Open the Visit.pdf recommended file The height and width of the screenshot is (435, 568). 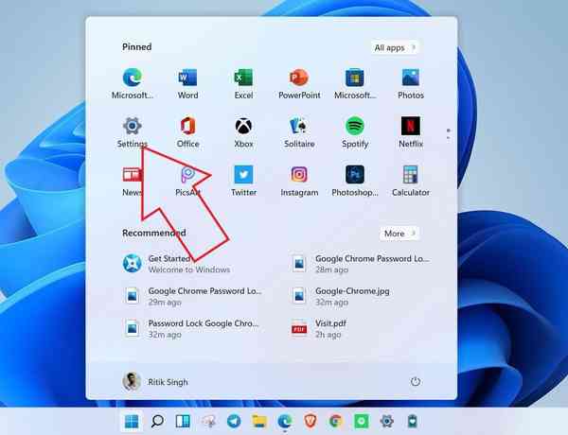pyautogui.click(x=319, y=328)
